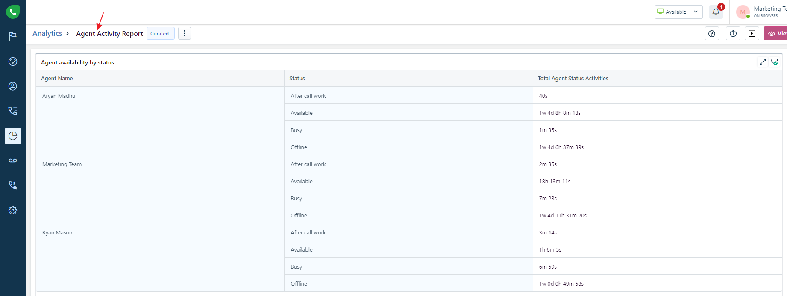Click Ryan Mason's Offline status cell
The width and height of the screenshot is (787, 296).
(408, 283)
